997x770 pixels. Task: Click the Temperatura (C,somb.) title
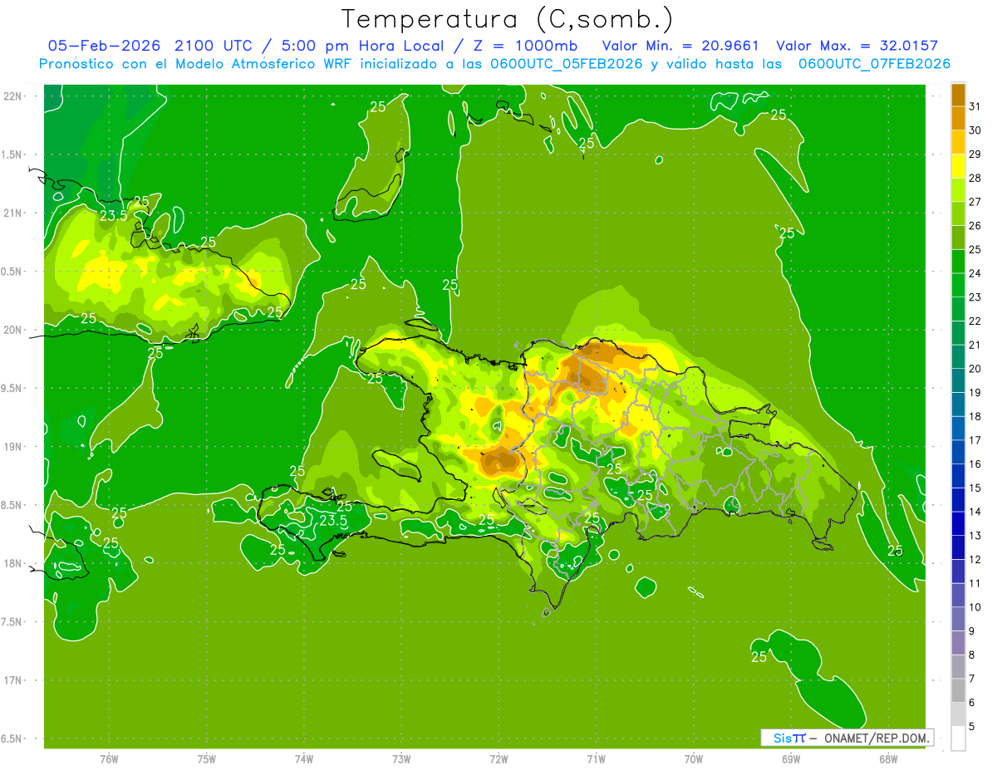(x=508, y=18)
